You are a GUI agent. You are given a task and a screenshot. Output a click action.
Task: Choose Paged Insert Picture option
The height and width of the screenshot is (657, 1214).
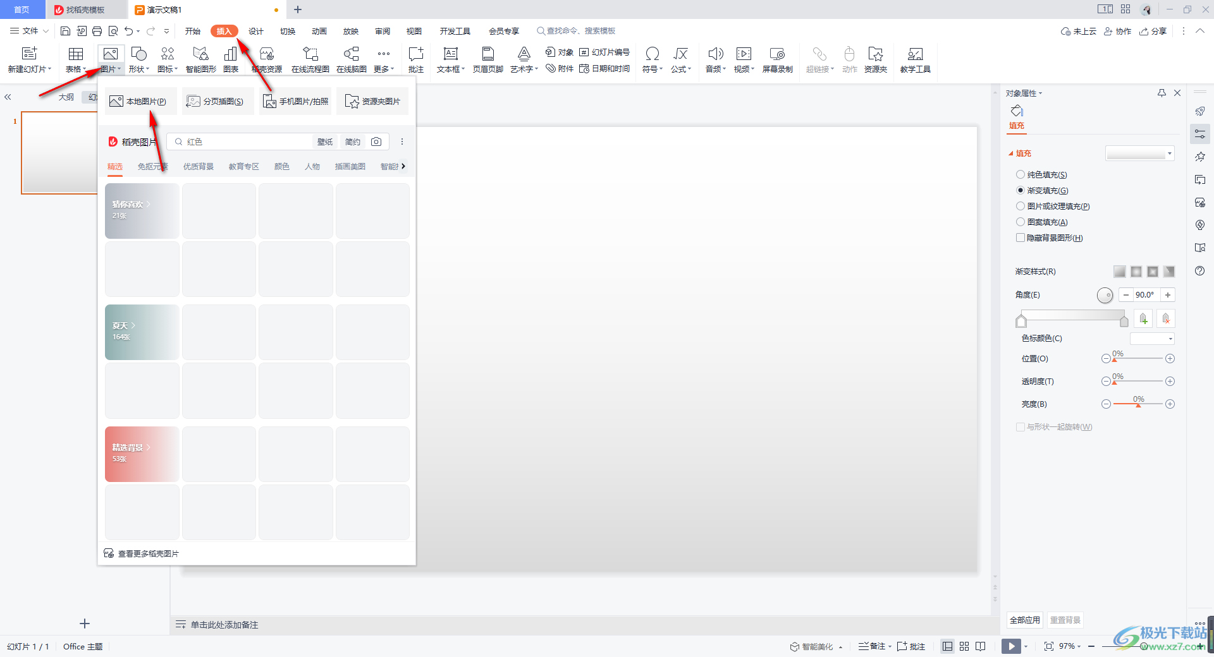[218, 101]
